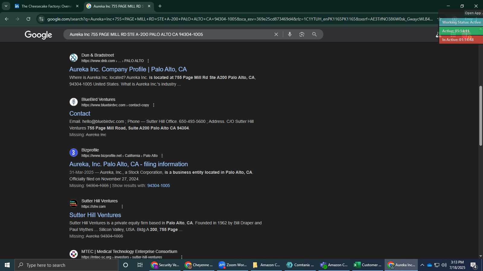
Task: Open Cortana circle icon
Action: click(x=126, y=265)
